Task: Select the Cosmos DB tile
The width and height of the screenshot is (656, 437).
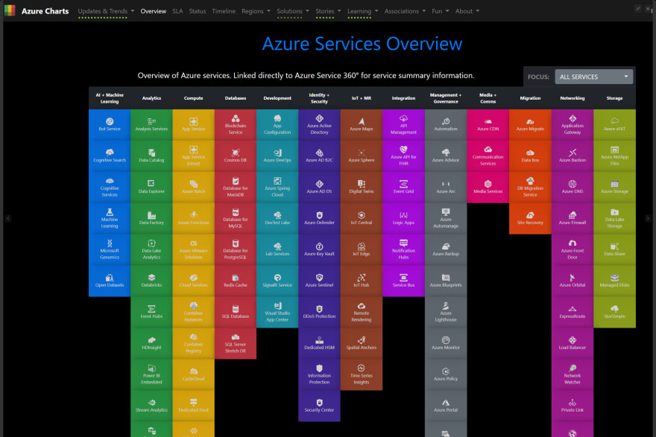Action: (x=236, y=156)
